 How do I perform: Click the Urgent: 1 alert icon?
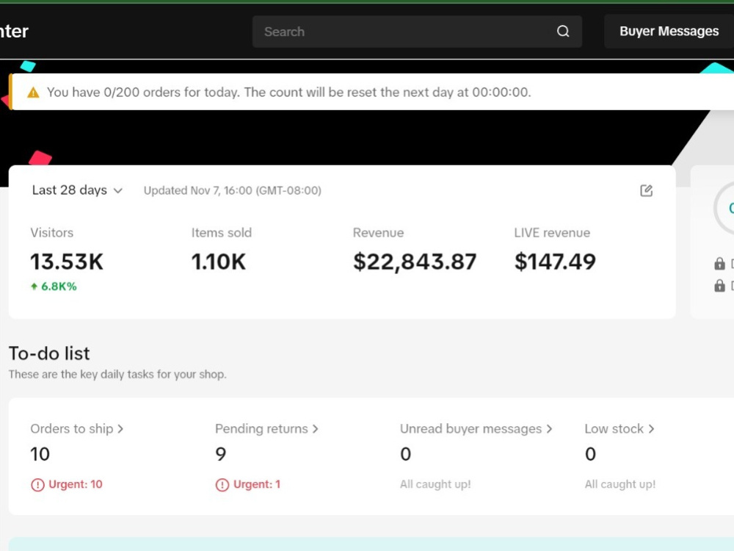222,484
